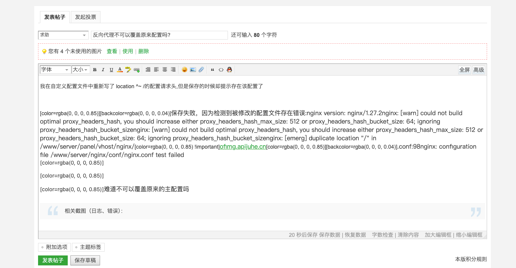The height and width of the screenshot is (268, 516).
Task: Click the first line starting 我在自定义配置文件
Action: [151, 86]
